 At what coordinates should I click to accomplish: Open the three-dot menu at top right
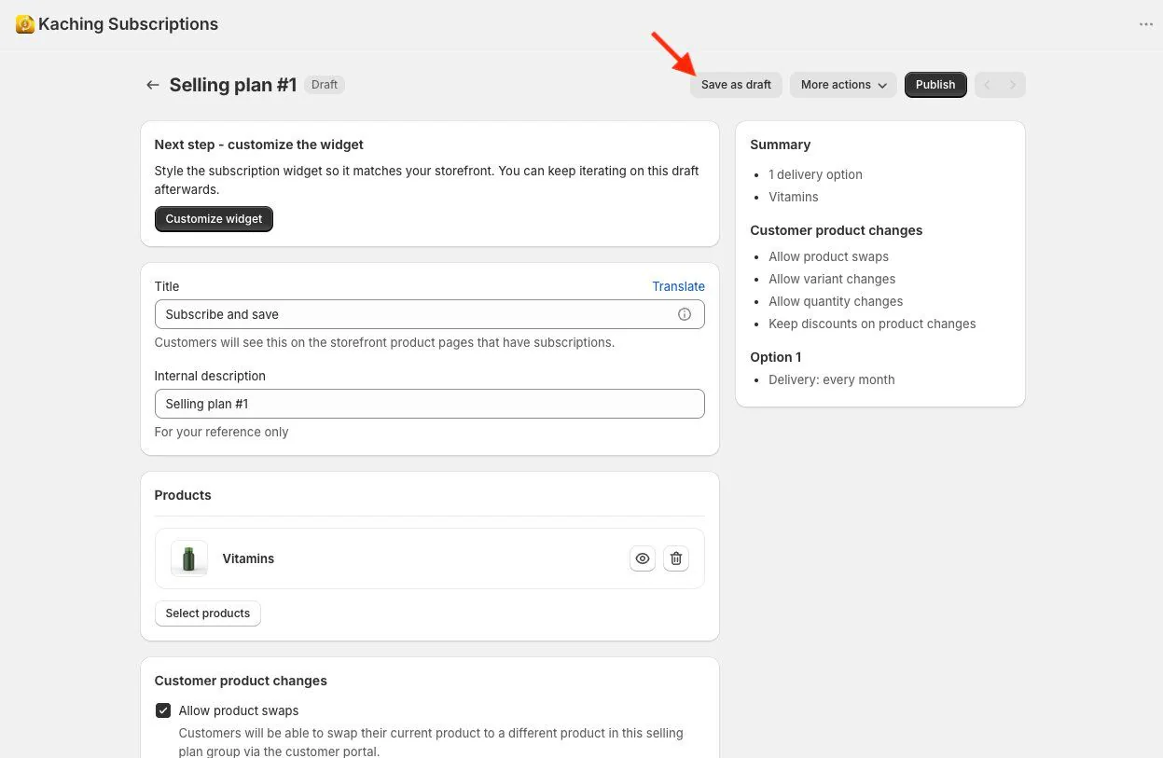[1146, 24]
